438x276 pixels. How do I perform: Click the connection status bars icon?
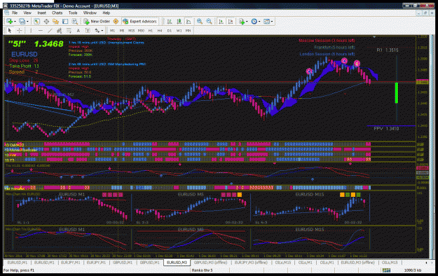386,270
